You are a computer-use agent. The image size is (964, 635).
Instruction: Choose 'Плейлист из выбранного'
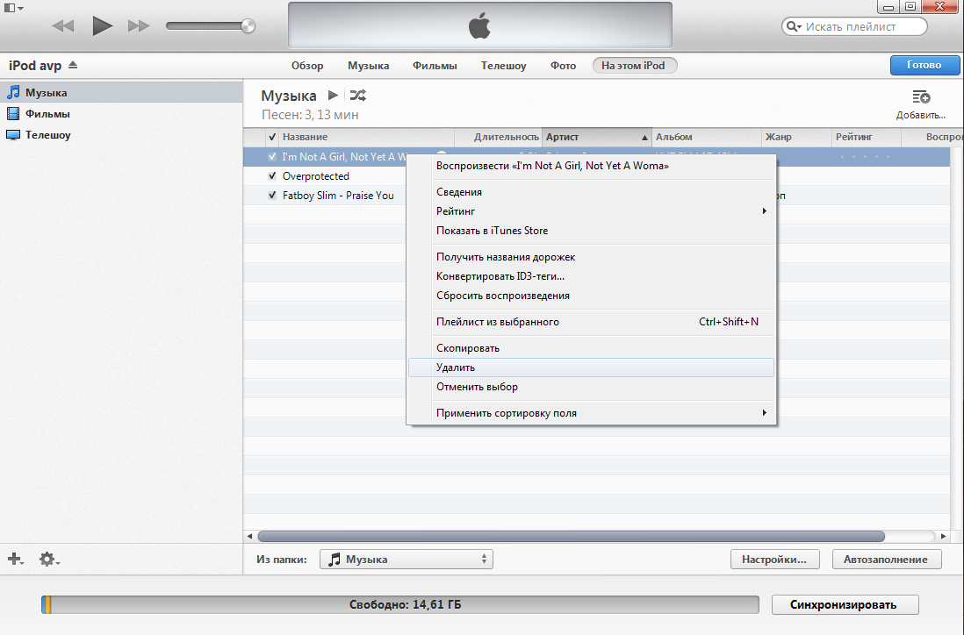tap(591, 322)
